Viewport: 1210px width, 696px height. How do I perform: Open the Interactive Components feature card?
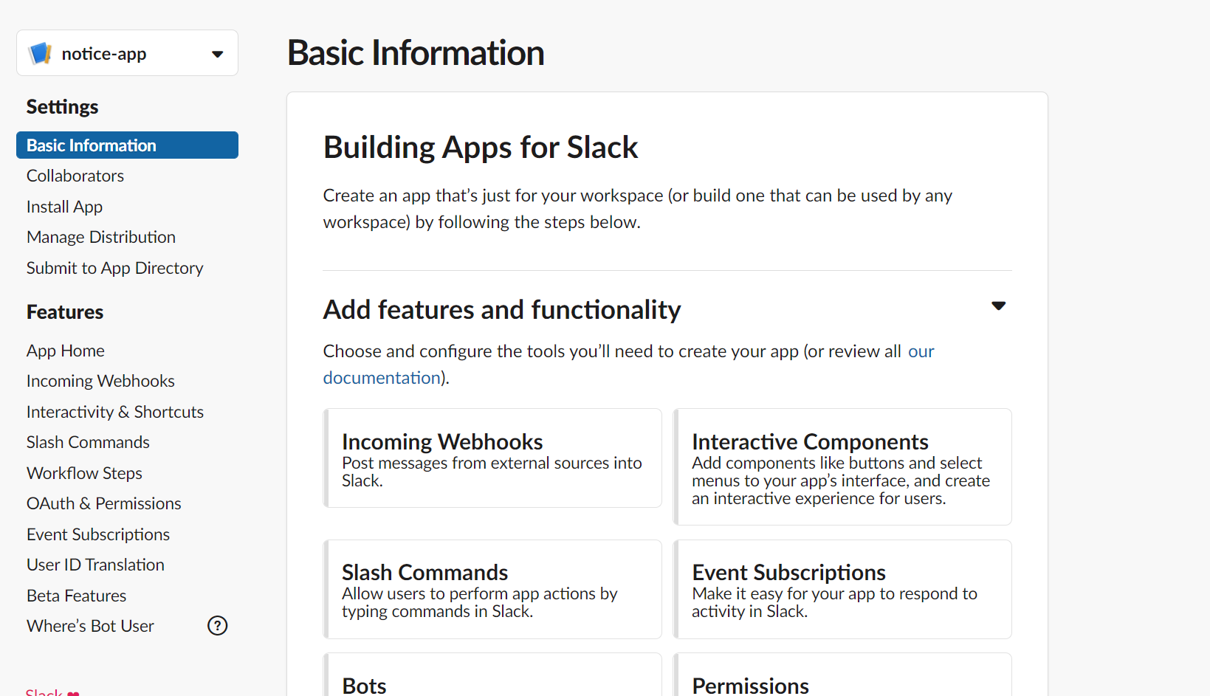pyautogui.click(x=842, y=466)
